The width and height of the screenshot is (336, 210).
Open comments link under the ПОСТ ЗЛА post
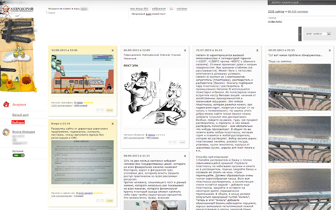134,138
